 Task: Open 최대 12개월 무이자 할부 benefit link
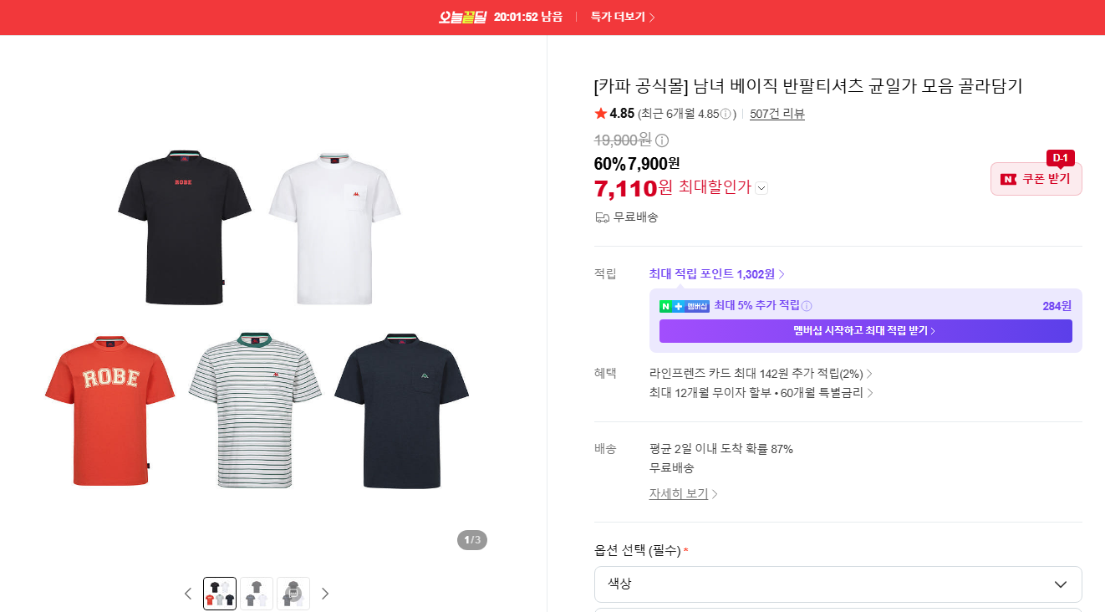point(761,393)
